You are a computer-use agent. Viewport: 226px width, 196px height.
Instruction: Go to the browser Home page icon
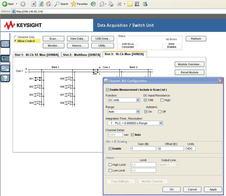click(48, 4)
